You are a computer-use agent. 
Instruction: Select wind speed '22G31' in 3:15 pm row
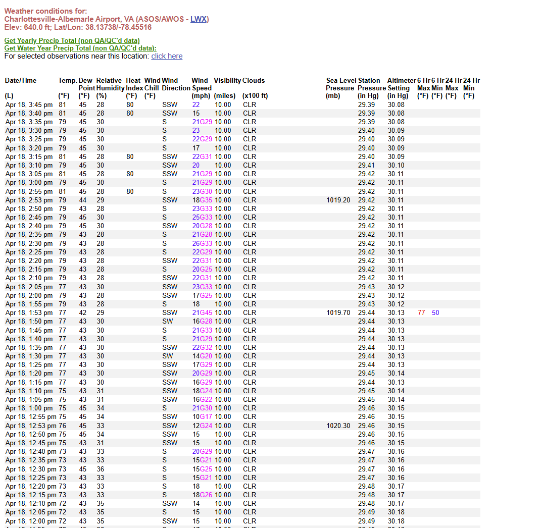[x=202, y=157]
